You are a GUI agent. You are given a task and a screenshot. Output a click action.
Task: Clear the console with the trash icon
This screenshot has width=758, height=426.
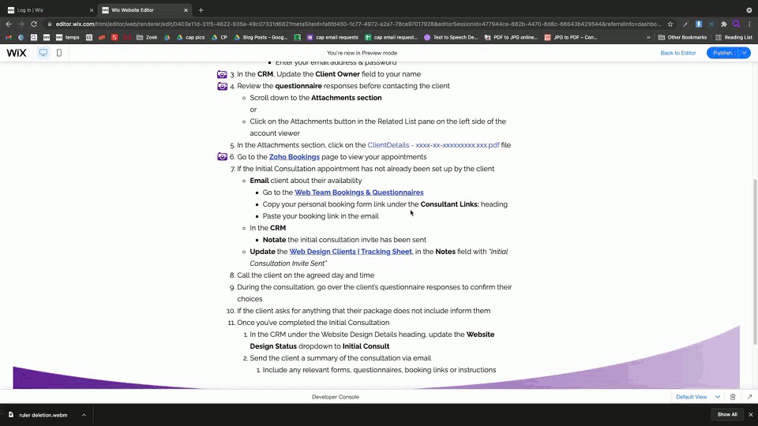coord(733,397)
